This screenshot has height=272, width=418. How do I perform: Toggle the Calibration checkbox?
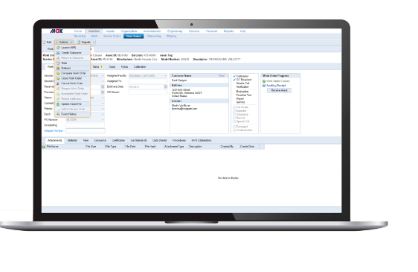pyautogui.click(x=234, y=76)
